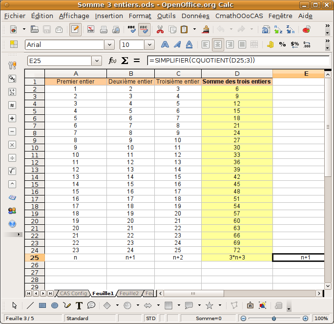This screenshot has height=324, width=334.
Task: Click the zoom slider in status bar
Action: coord(274,318)
